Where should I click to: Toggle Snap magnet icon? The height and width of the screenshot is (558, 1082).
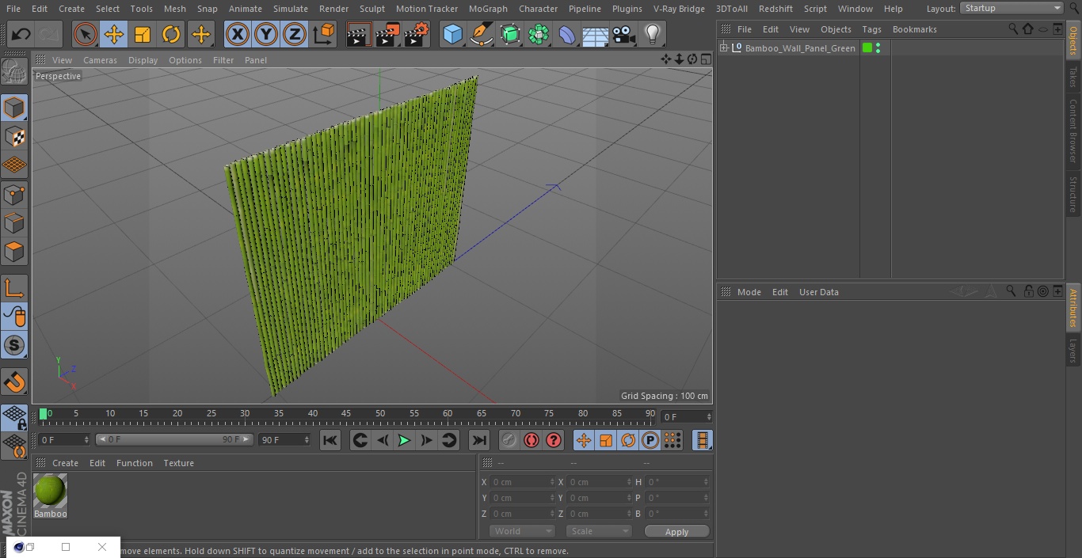(x=14, y=382)
